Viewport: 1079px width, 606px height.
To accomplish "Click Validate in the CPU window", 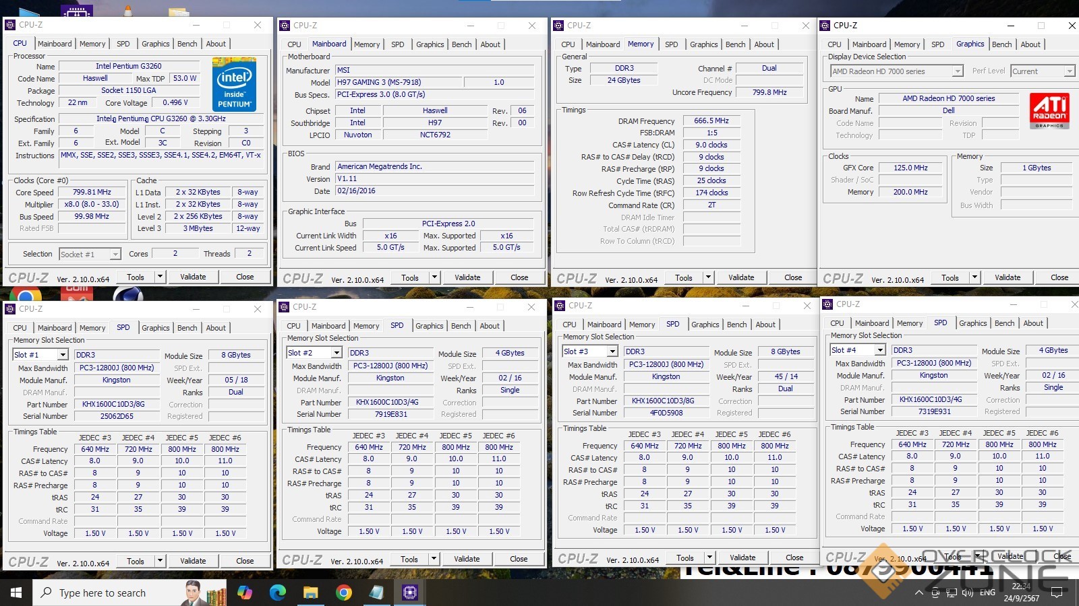I will click(x=193, y=277).
